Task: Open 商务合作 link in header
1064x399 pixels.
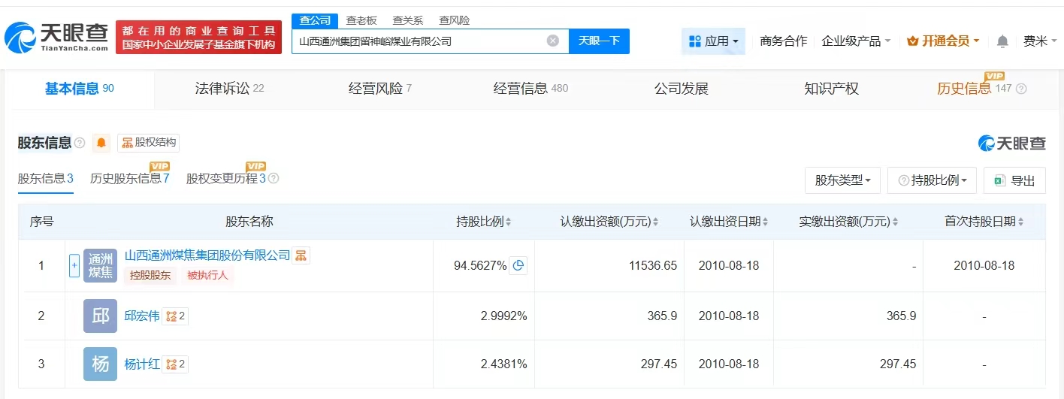Action: 783,41
